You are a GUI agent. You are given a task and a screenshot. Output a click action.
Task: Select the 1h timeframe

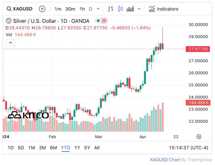pyautogui.click(x=82, y=9)
